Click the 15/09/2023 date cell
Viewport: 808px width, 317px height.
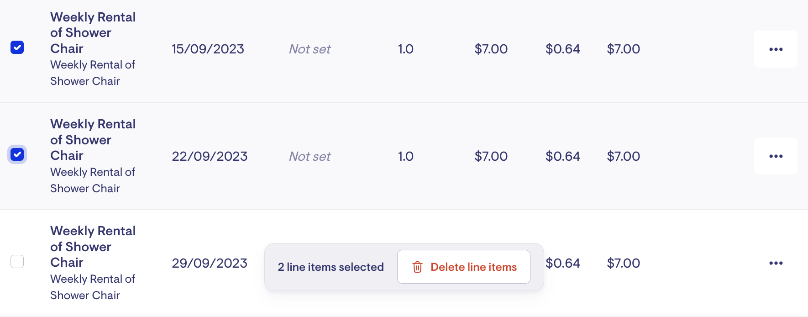(208, 49)
